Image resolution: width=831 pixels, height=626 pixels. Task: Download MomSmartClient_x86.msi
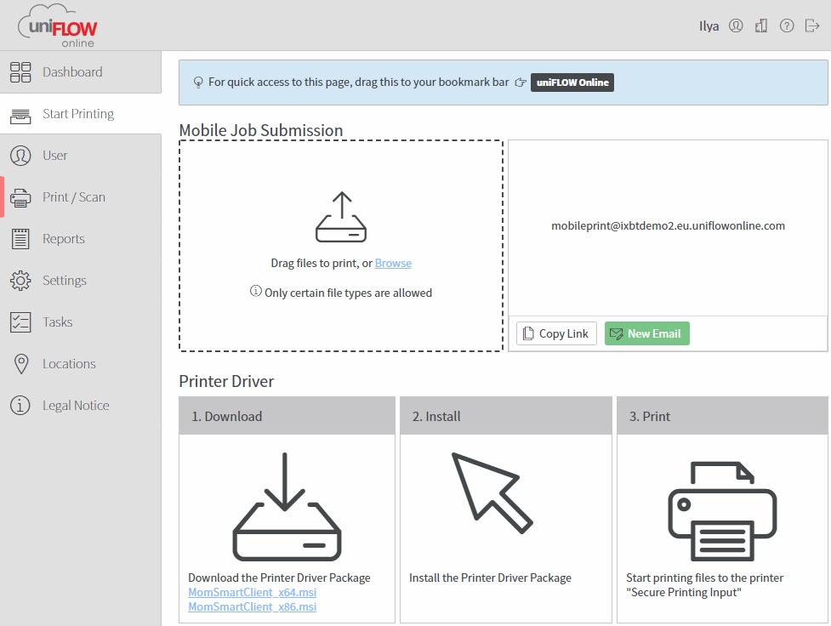click(x=253, y=606)
